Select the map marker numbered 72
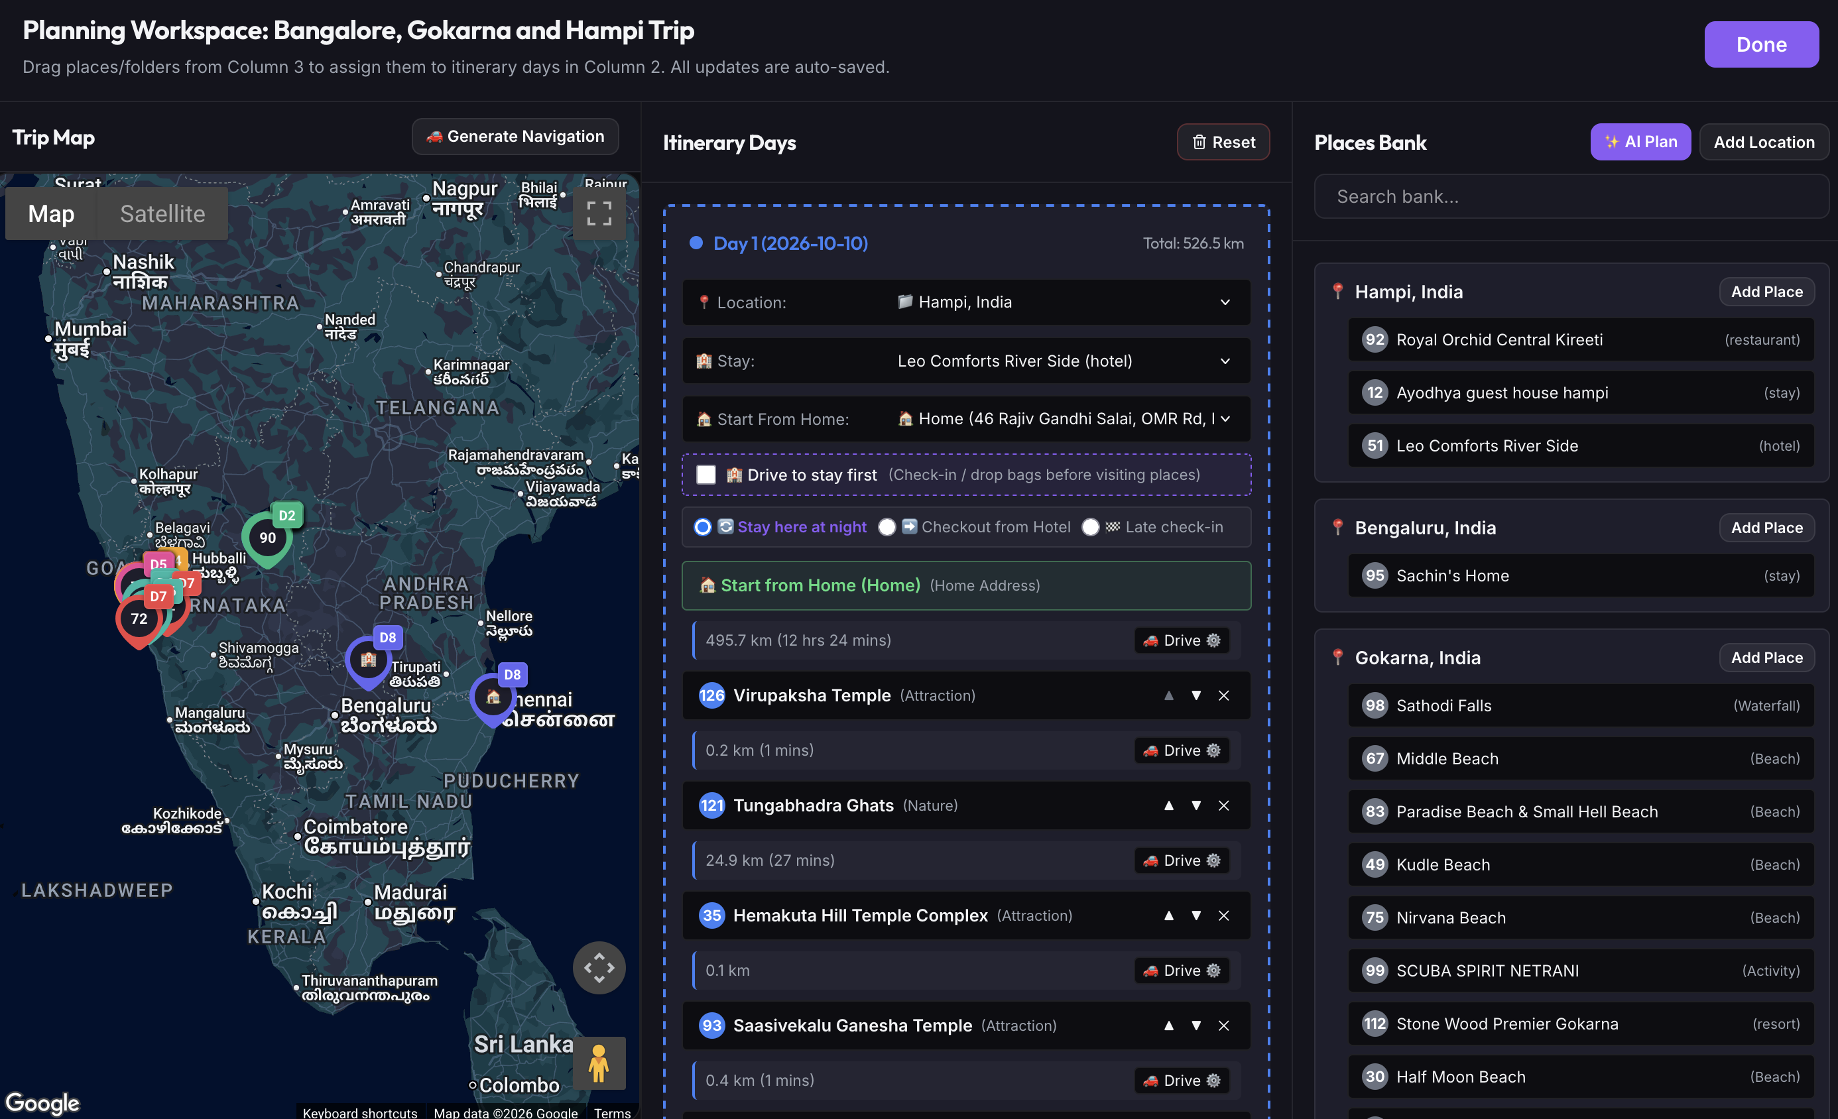Screen dimensions: 1838x1119 139,619
